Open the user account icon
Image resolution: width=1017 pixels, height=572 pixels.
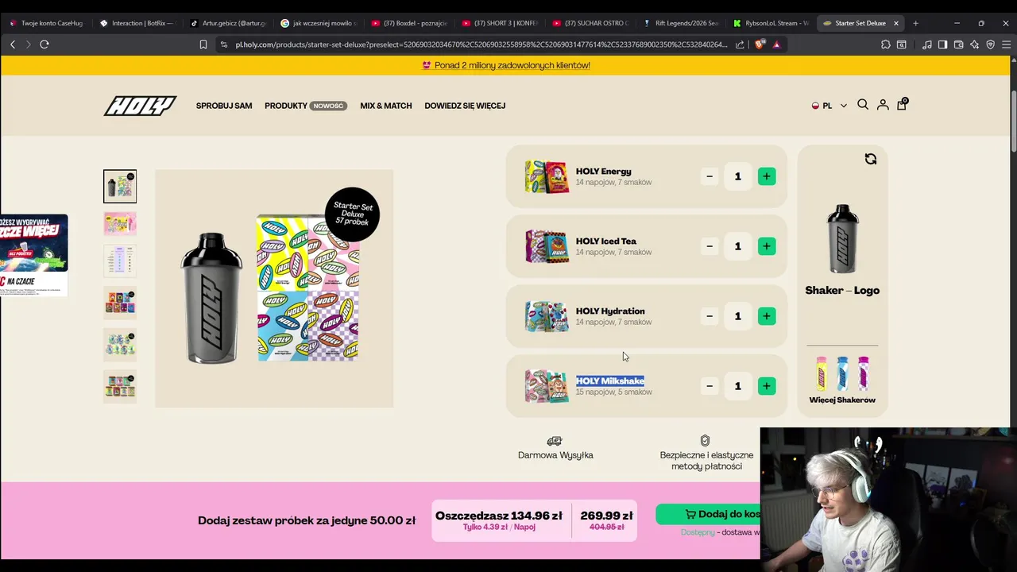pos(883,105)
